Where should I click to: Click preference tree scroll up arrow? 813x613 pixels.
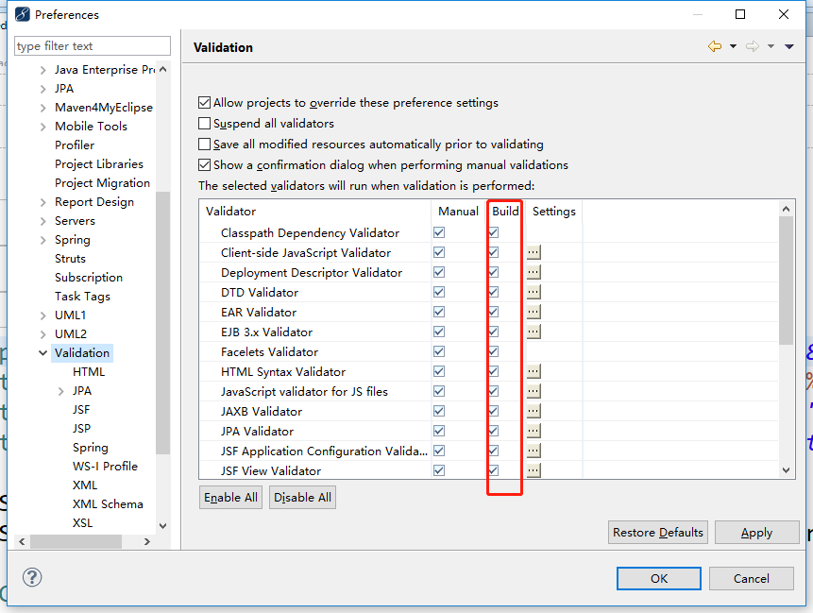click(x=162, y=70)
